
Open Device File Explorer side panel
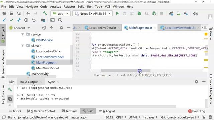coord(211,89)
